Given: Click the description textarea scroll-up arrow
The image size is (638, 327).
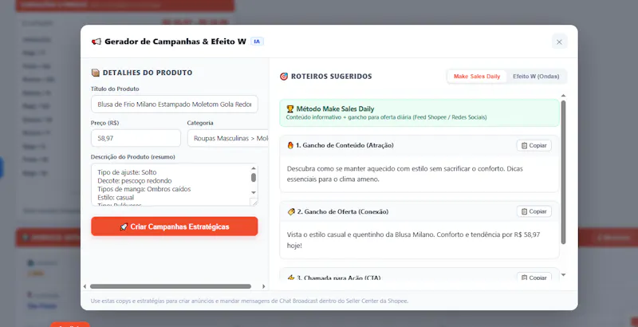Looking at the screenshot, I should [x=254, y=168].
